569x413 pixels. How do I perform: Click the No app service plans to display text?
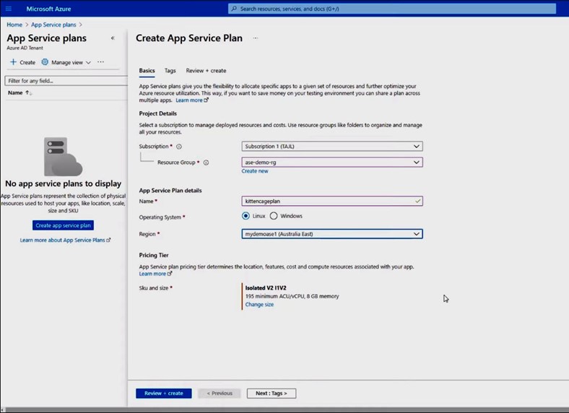[x=63, y=183]
